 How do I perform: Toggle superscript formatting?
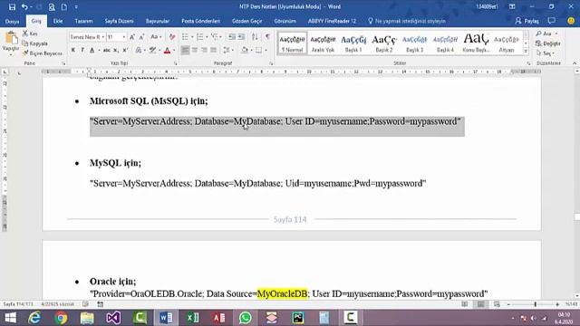pos(125,50)
